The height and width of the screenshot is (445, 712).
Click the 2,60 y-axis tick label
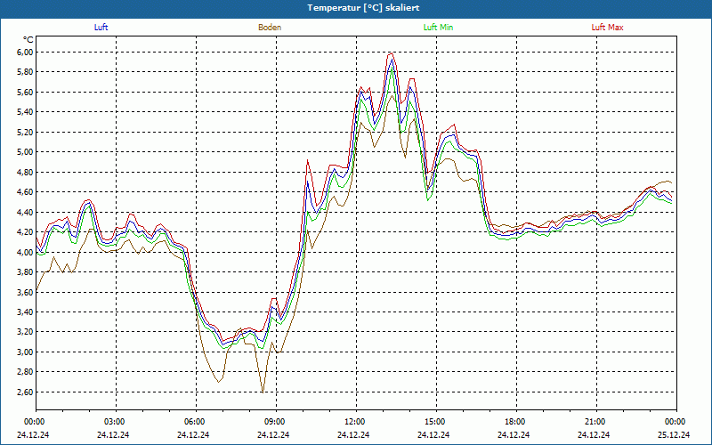[x=24, y=392]
